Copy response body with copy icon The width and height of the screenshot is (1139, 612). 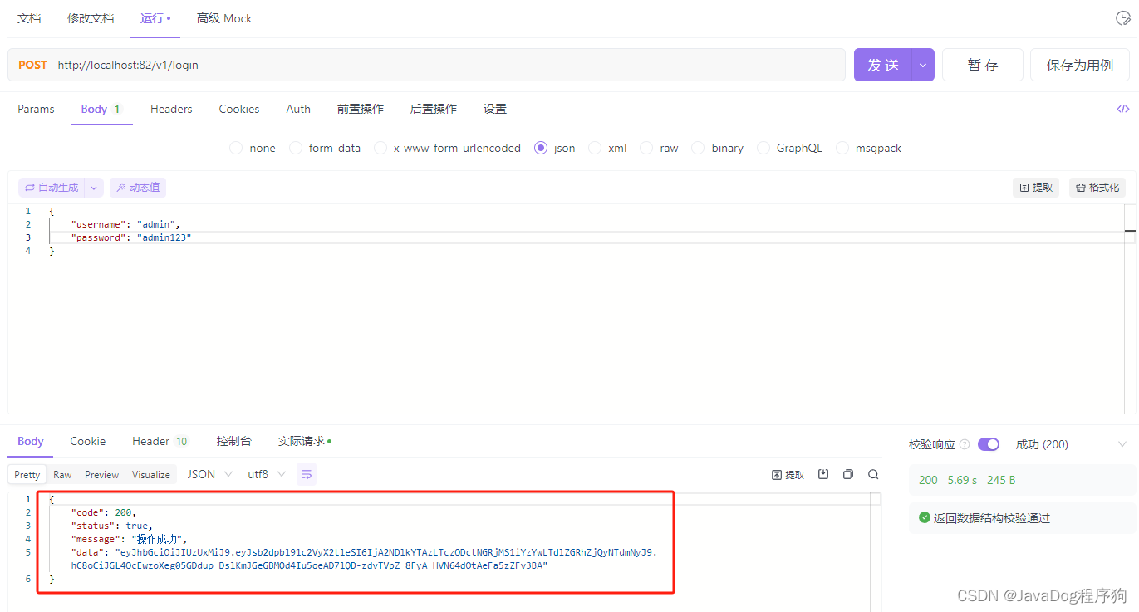(x=848, y=474)
